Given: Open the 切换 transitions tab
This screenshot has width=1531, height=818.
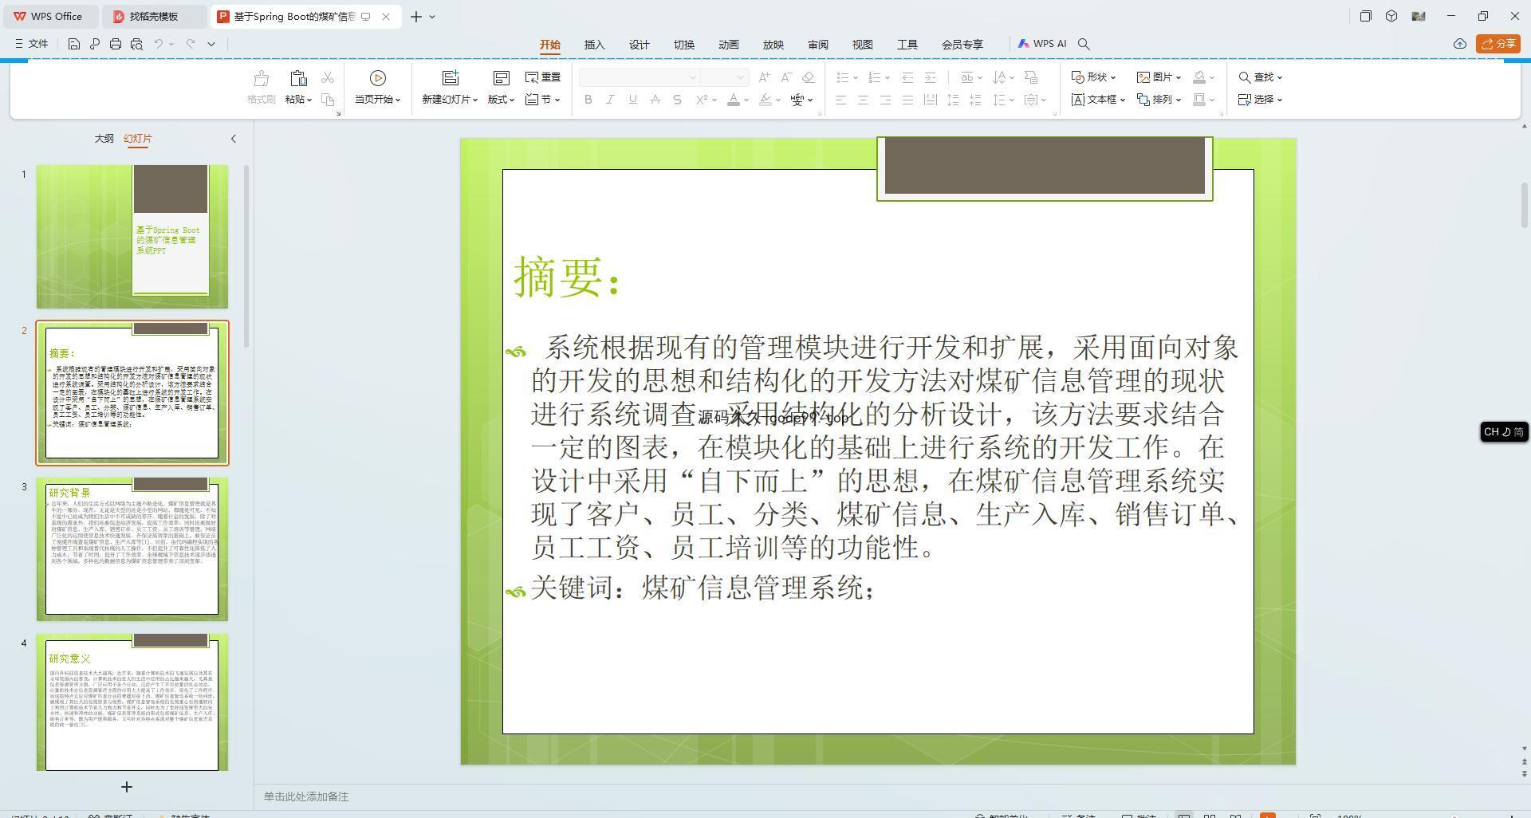Looking at the screenshot, I should [684, 45].
